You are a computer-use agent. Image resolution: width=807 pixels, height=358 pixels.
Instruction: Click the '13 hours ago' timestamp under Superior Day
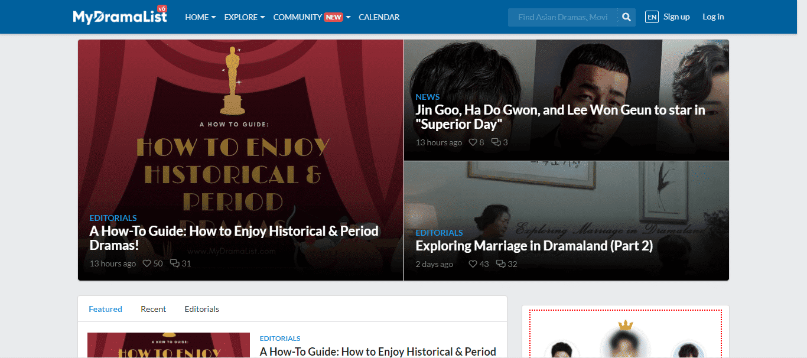pyautogui.click(x=438, y=142)
